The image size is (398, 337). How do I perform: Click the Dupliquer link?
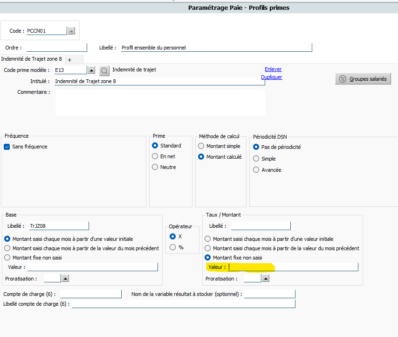pyautogui.click(x=271, y=77)
